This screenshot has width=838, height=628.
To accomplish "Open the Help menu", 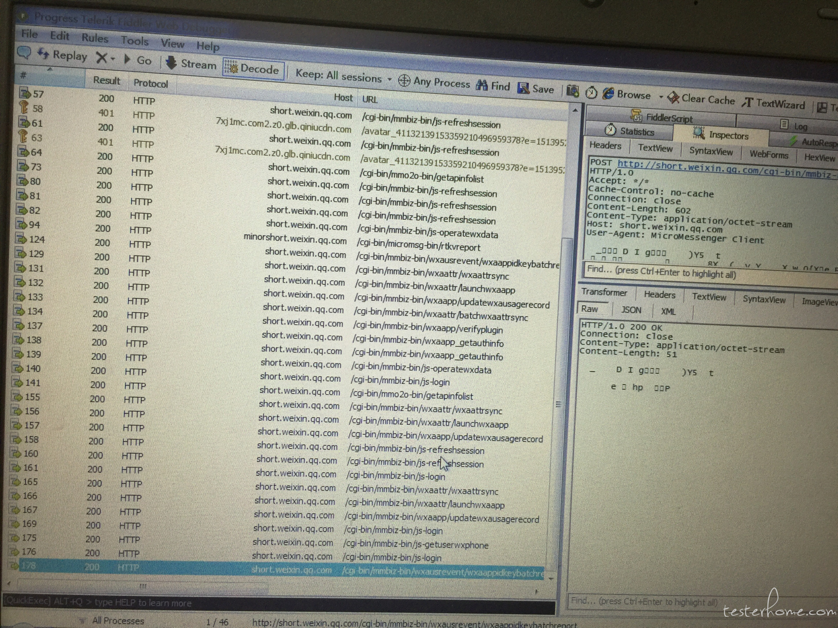I will click(208, 46).
